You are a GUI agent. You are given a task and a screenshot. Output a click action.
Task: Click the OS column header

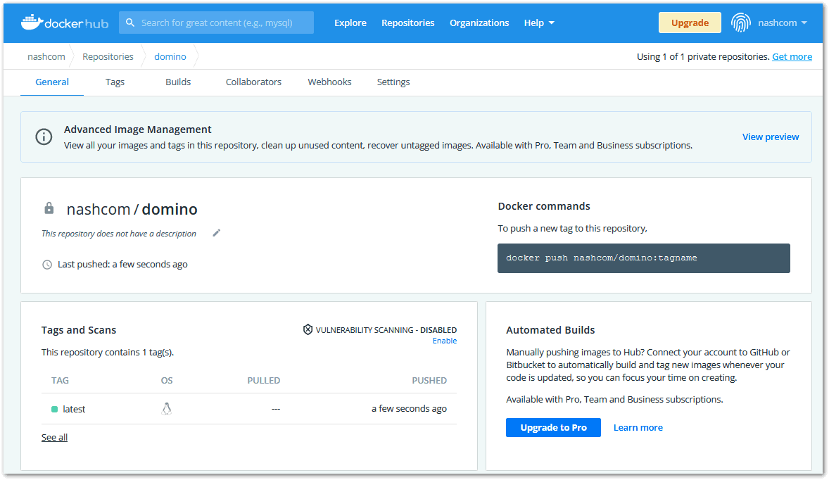click(x=167, y=381)
